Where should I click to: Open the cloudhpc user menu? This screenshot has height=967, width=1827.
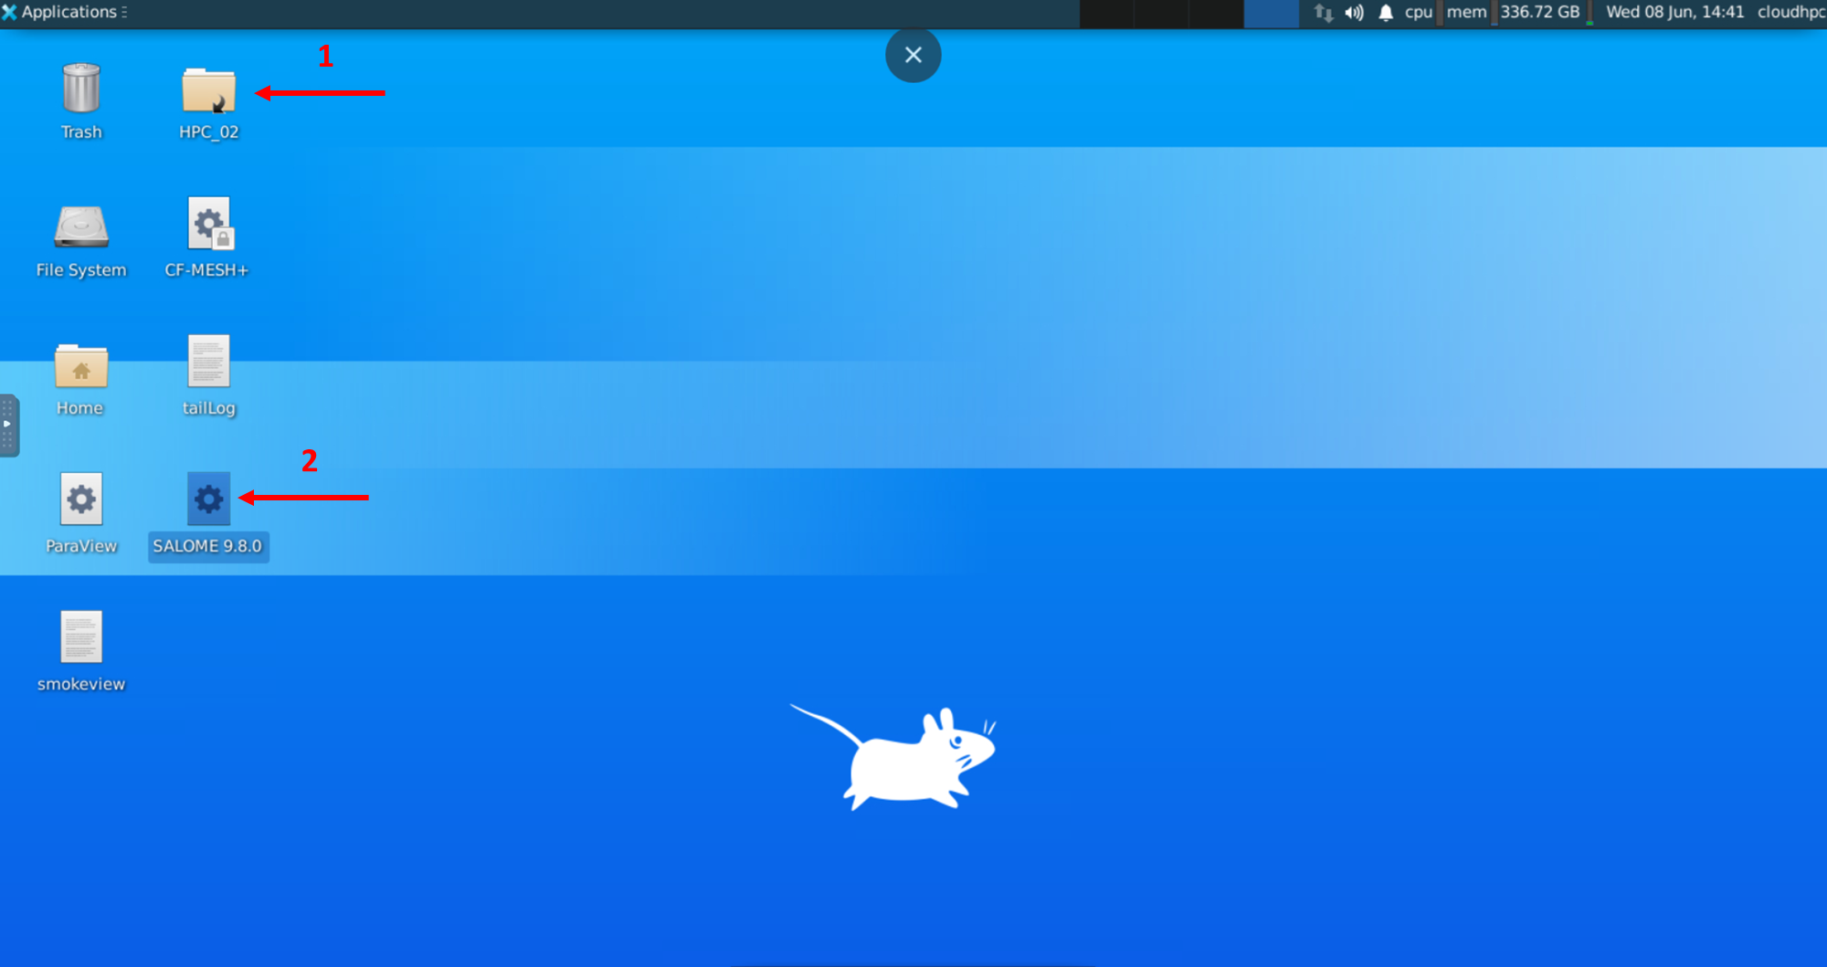click(x=1790, y=13)
